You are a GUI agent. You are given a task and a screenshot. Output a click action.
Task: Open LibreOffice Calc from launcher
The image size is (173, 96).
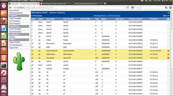click(x=4, y=36)
